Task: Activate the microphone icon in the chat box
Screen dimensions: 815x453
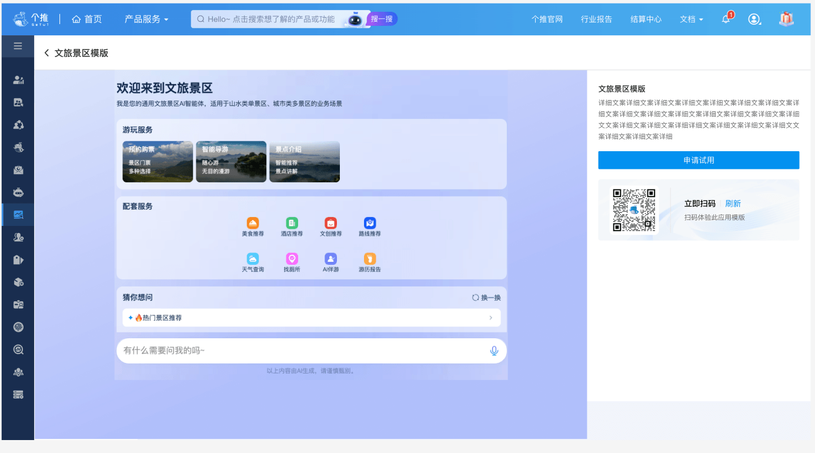Action: coord(494,351)
